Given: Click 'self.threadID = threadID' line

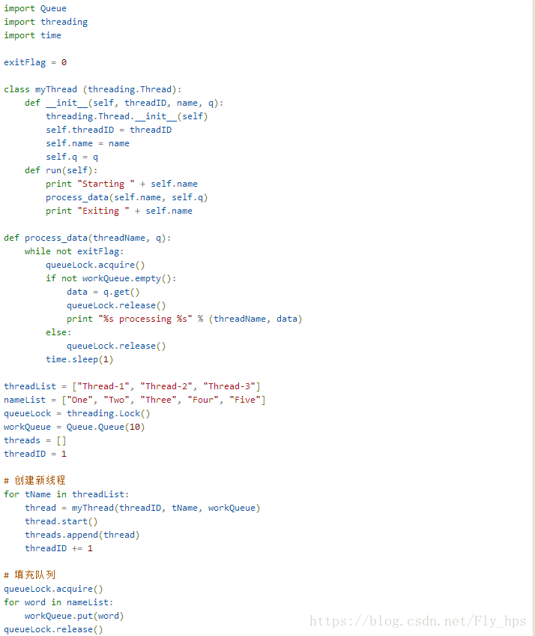Looking at the screenshot, I should 109,130.
